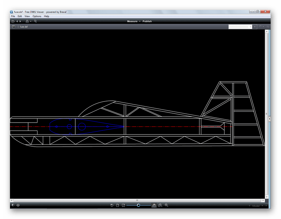Click the Measure button
The height and width of the screenshot is (219, 281).
(132, 21)
